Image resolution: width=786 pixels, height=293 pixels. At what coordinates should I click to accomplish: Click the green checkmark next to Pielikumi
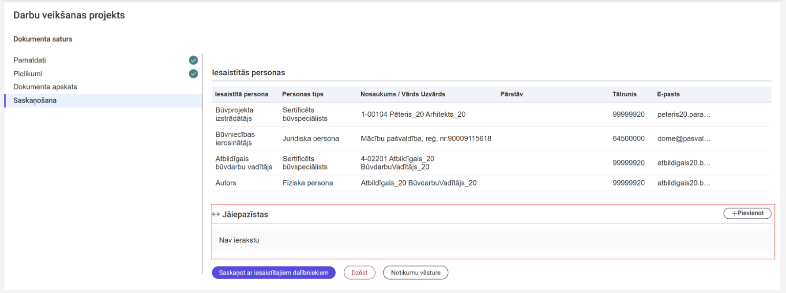point(193,74)
